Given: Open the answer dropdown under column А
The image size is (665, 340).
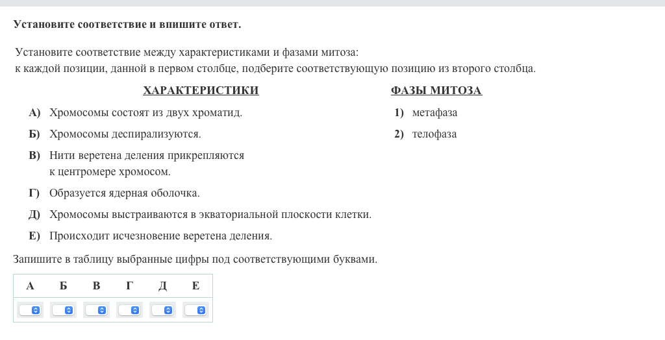Looking at the screenshot, I should tap(30, 310).
